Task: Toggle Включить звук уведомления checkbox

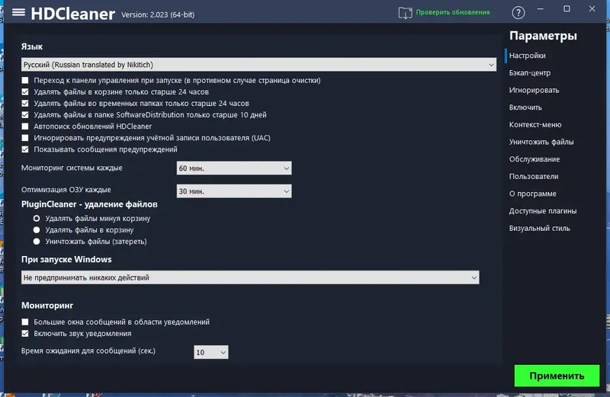Action: 25,334
